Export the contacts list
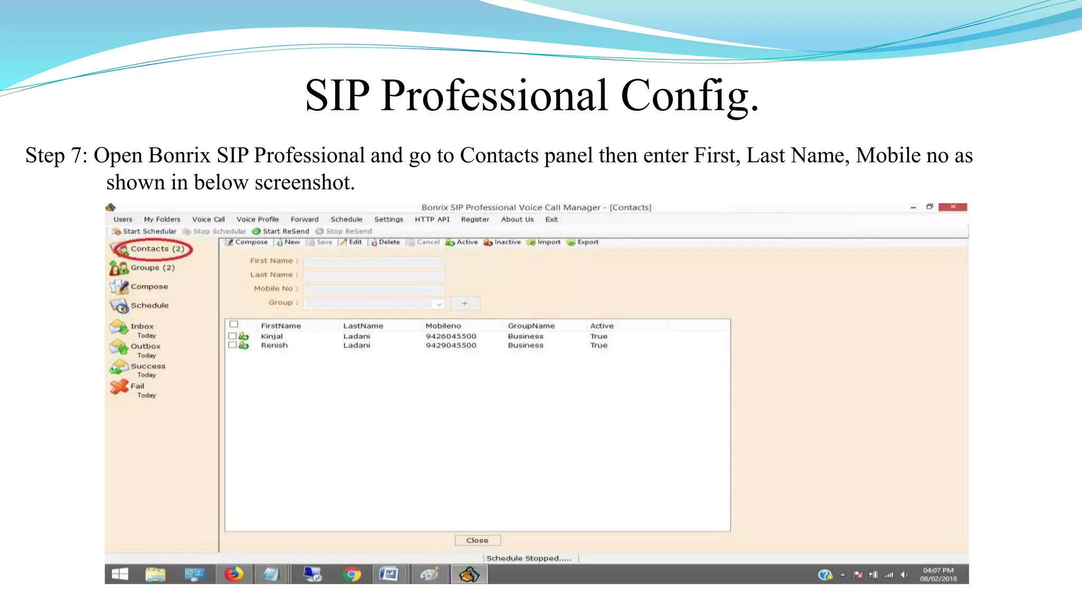 click(582, 242)
